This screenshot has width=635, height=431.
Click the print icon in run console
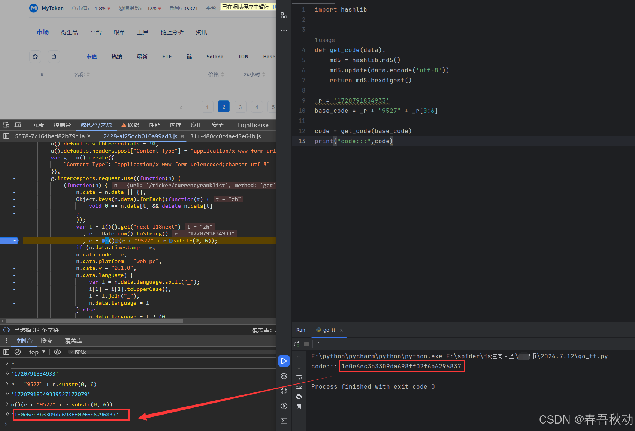tap(299, 397)
